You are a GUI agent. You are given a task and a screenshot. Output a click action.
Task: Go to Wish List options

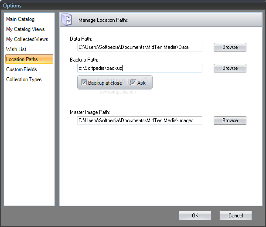(16, 49)
